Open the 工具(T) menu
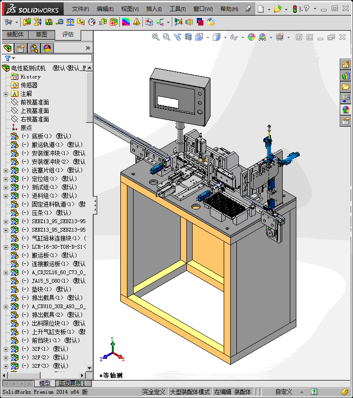The image size is (353, 398). (x=177, y=9)
